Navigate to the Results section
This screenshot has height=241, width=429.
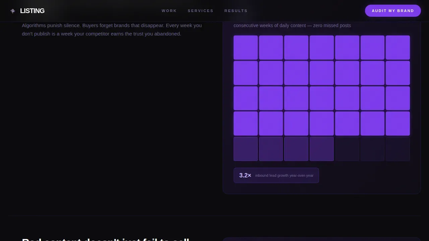pos(236,11)
